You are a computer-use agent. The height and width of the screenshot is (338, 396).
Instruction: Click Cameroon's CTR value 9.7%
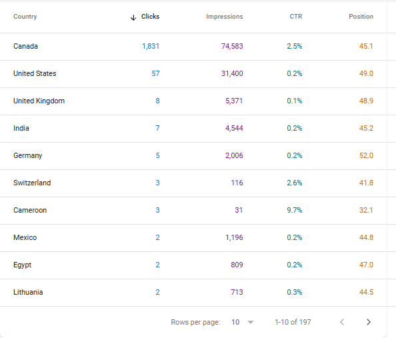[295, 210]
